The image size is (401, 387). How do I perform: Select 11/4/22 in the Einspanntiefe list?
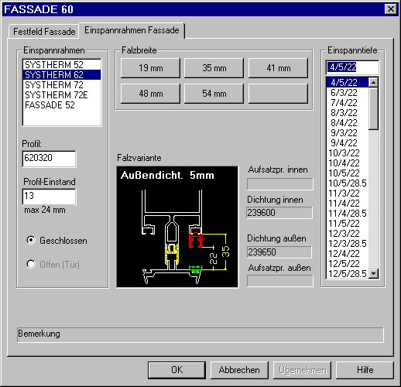(348, 204)
